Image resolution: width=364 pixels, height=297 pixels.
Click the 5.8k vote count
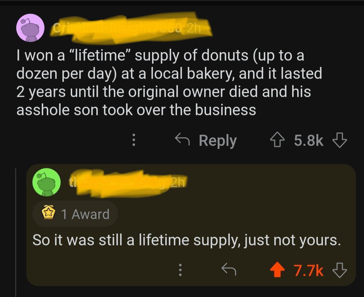308,141
